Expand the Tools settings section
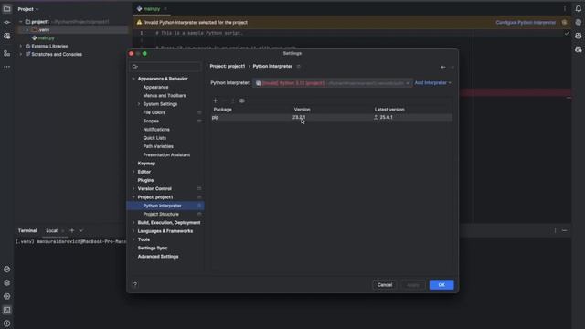Viewport: 585px width, 329px height. (x=133, y=239)
